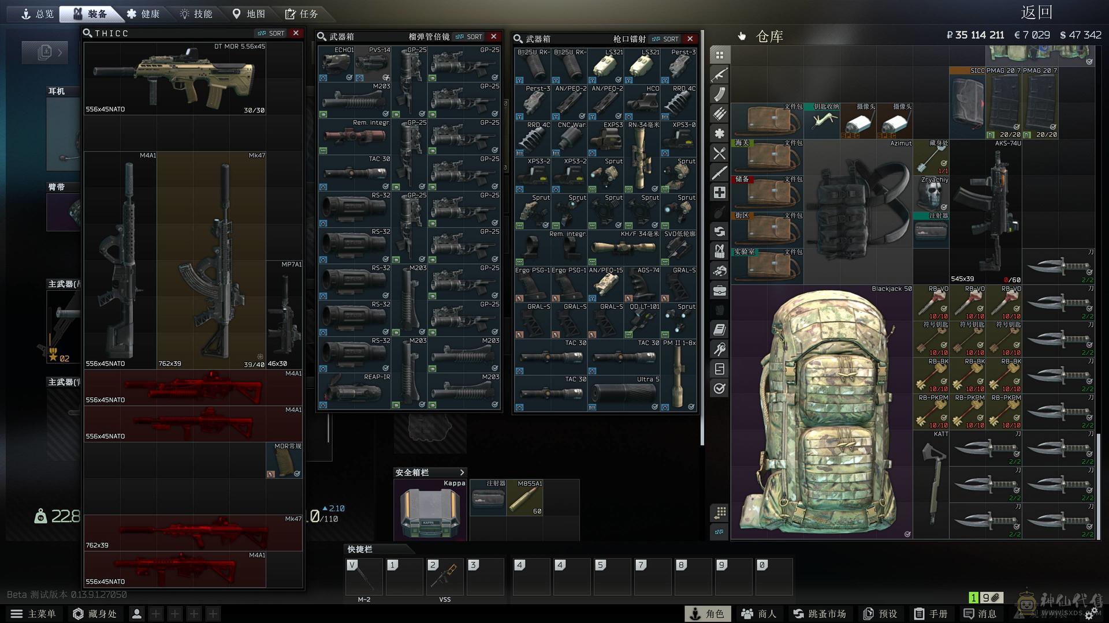Select the AKS-74U in stash

pos(986,212)
